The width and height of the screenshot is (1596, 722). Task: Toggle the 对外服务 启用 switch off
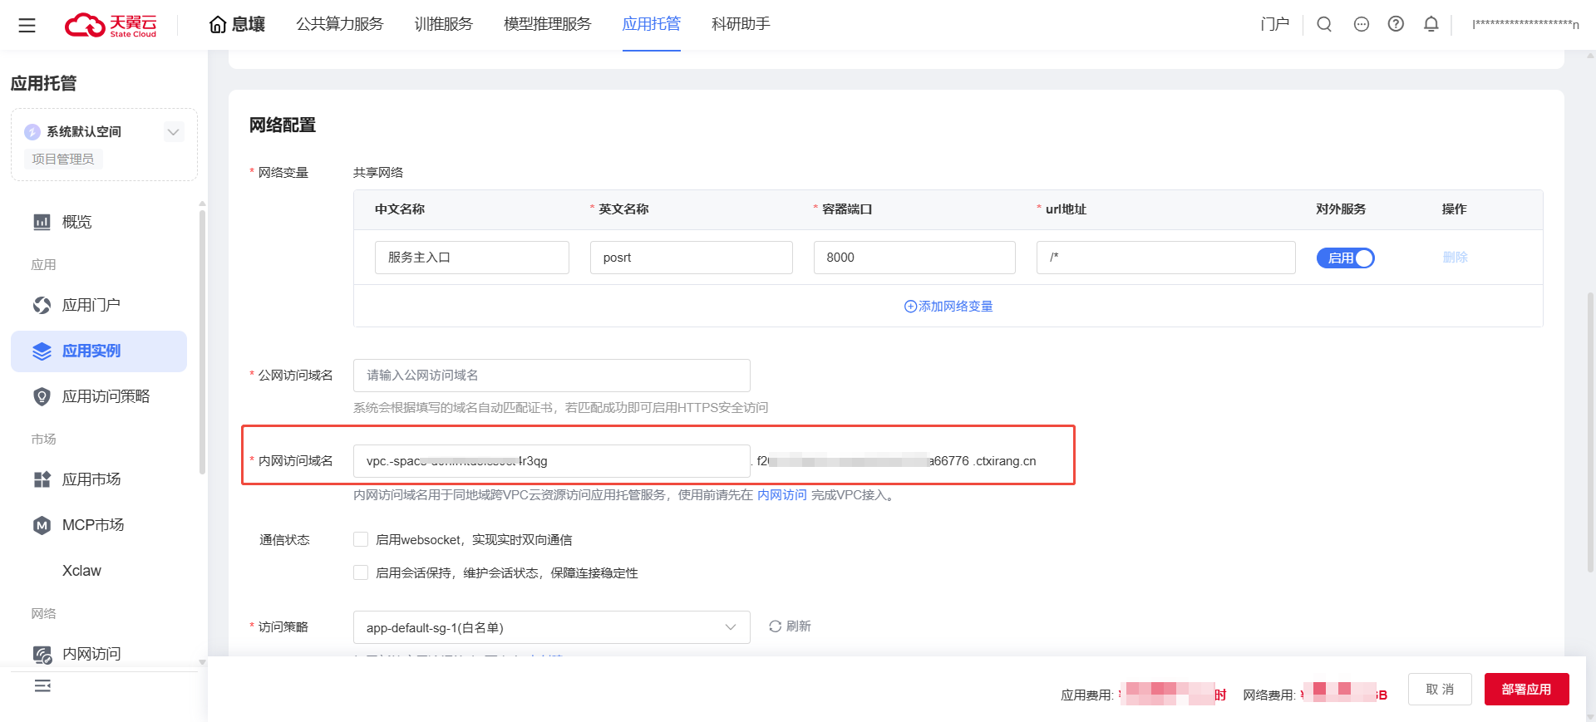[x=1345, y=258]
